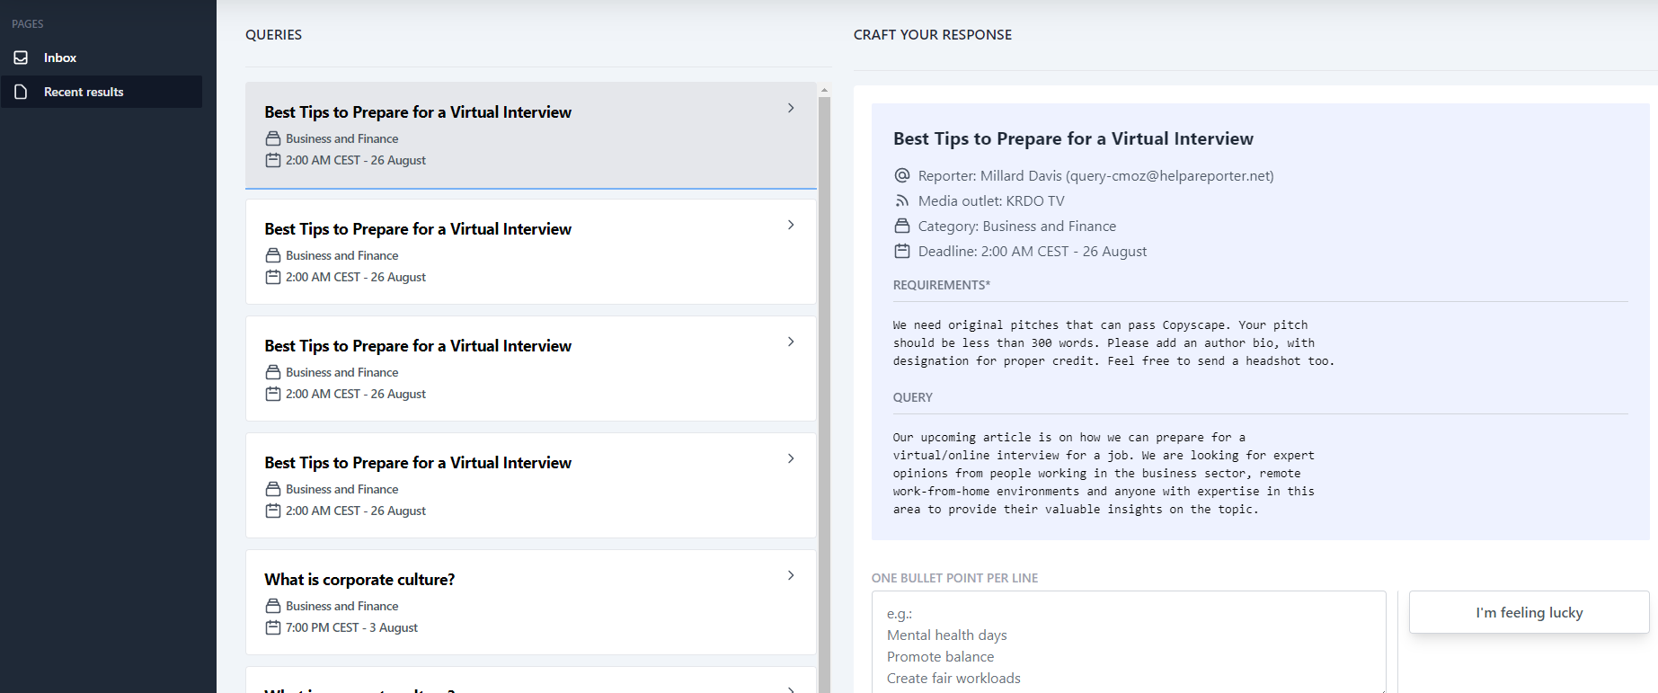Click calendar icon next to 7:00 PM CEST

[273, 627]
